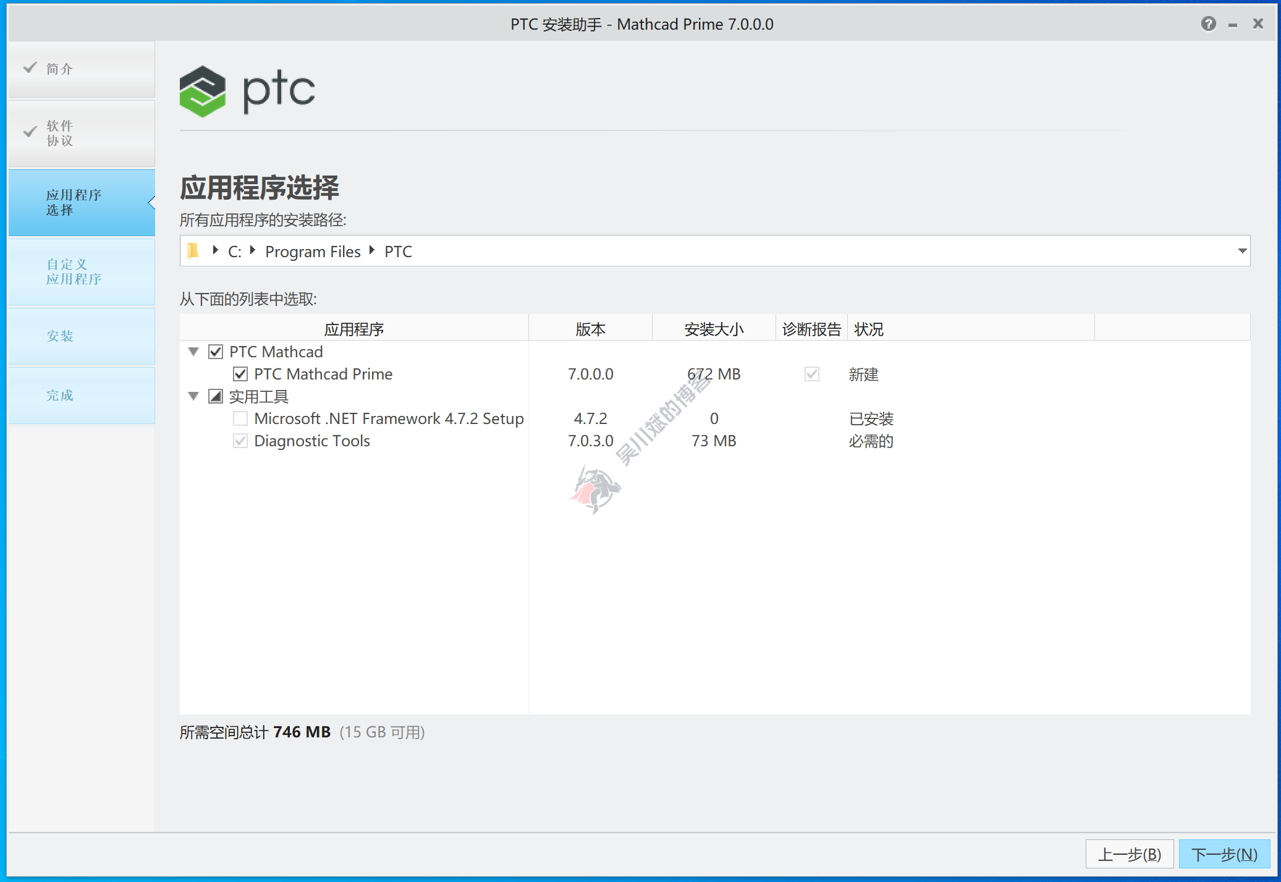Click the 状况 column header
1281x882 pixels.
[x=971, y=329]
